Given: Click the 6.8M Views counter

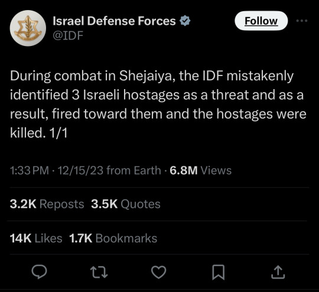Looking at the screenshot, I should (200, 170).
